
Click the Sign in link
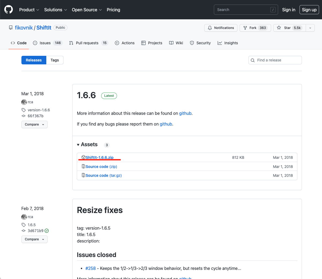289,10
